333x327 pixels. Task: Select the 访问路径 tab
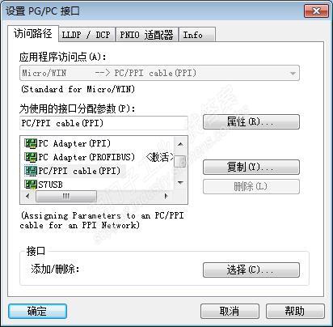33,34
